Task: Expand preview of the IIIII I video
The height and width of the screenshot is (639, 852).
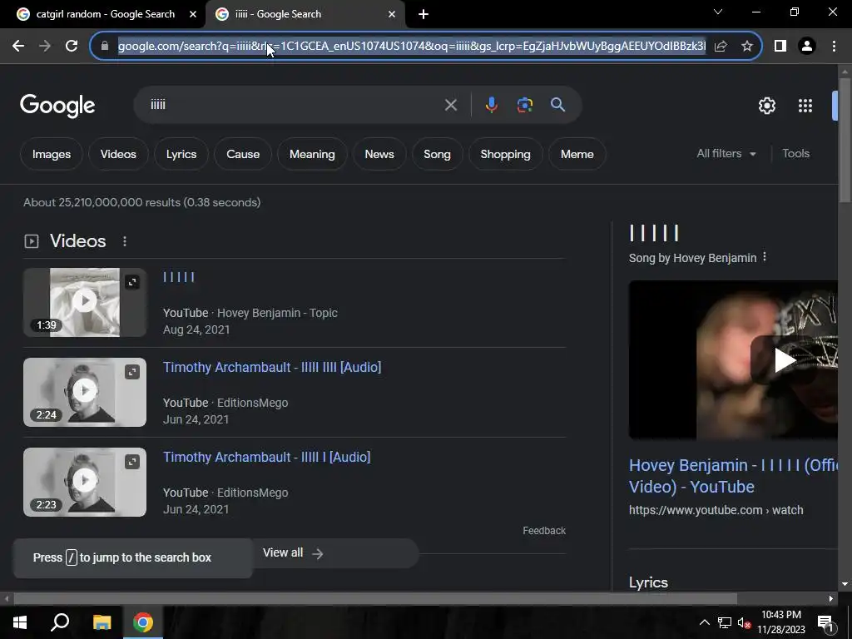Action: [x=132, y=462]
